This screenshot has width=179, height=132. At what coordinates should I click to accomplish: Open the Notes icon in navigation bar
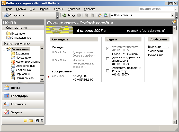click(x=25, y=120)
